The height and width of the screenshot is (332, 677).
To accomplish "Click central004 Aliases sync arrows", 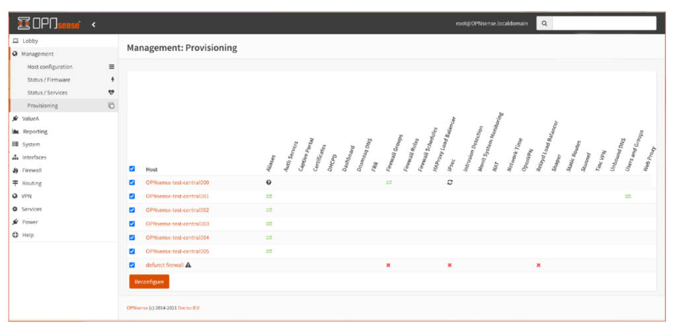I will (x=269, y=237).
